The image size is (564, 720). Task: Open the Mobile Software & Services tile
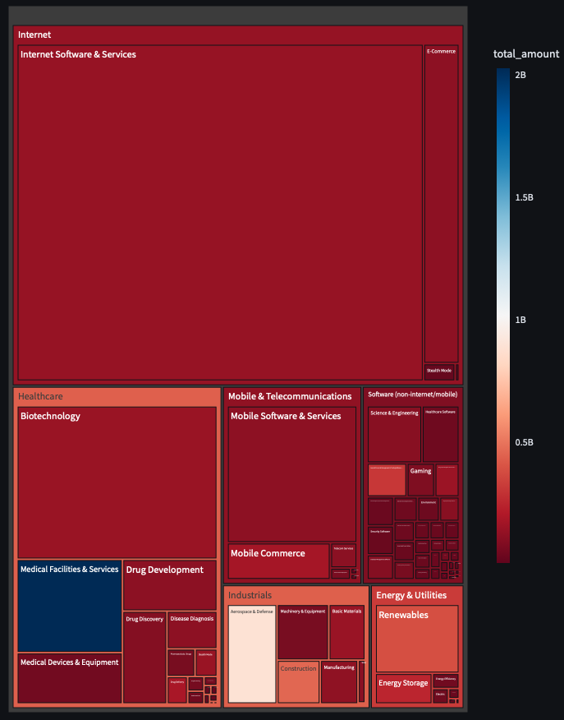tap(292, 474)
